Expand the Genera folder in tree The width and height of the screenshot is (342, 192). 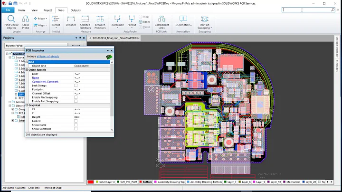click(10, 102)
